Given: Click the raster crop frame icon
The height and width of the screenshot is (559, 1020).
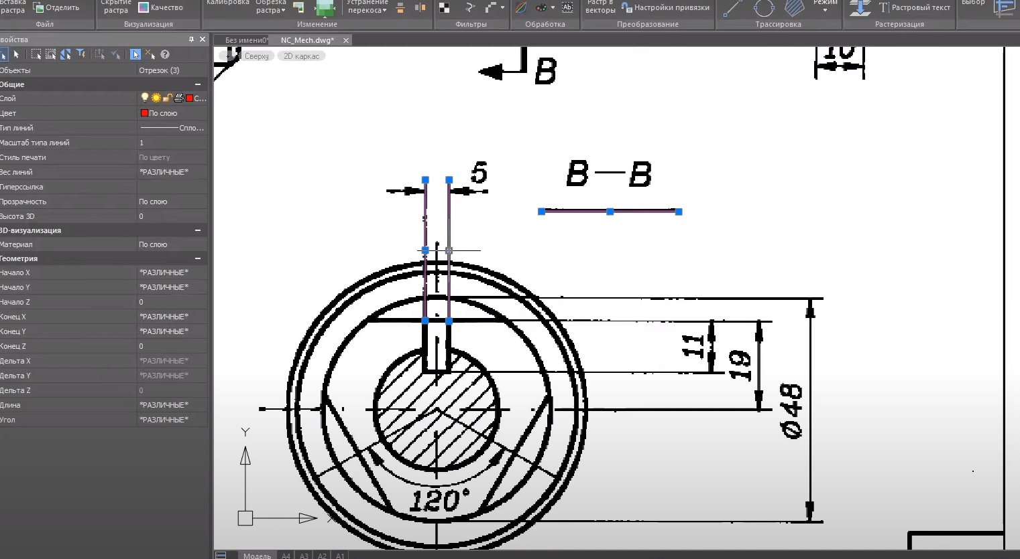Looking at the screenshot, I should [299, 7].
